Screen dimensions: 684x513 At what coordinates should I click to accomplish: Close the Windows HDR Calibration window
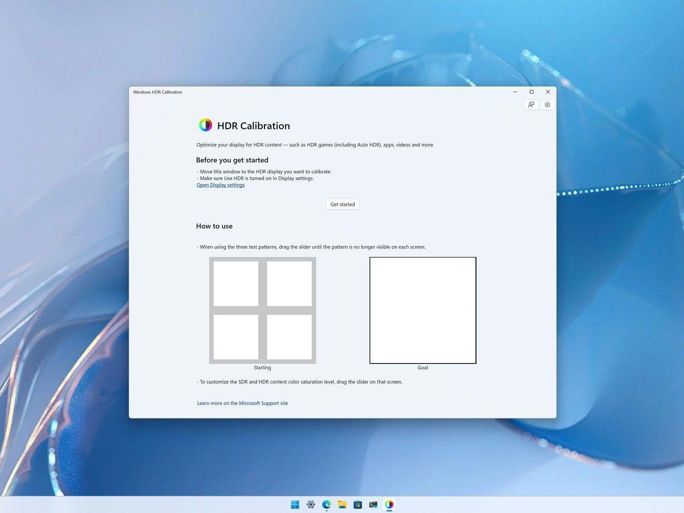point(548,91)
